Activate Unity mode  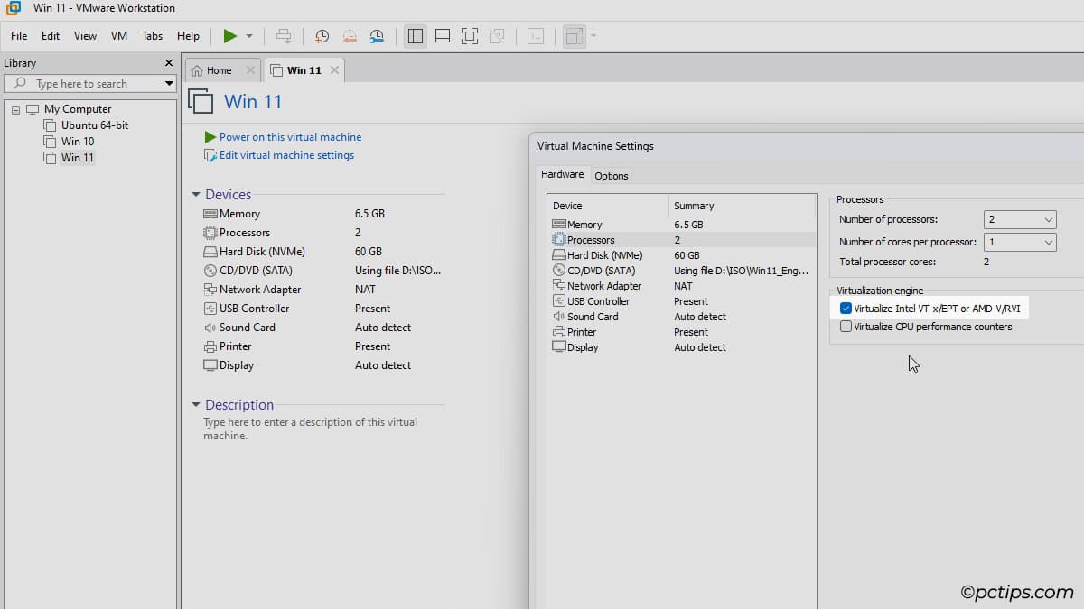(x=496, y=36)
